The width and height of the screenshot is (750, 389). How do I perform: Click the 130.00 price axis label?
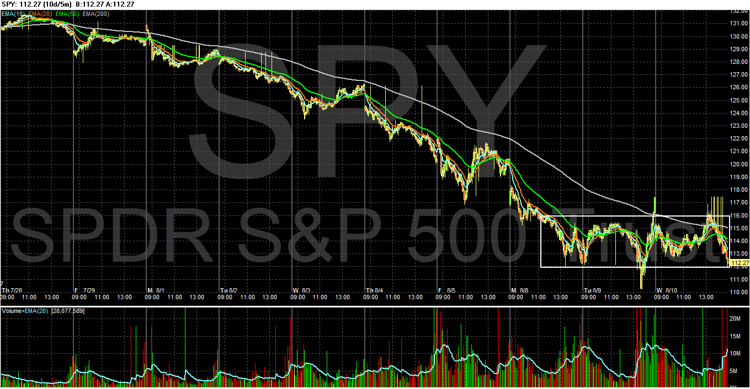(x=740, y=36)
